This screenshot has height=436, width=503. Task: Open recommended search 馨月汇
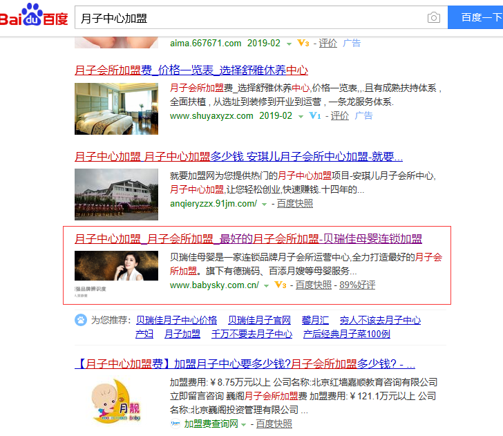coord(315,320)
